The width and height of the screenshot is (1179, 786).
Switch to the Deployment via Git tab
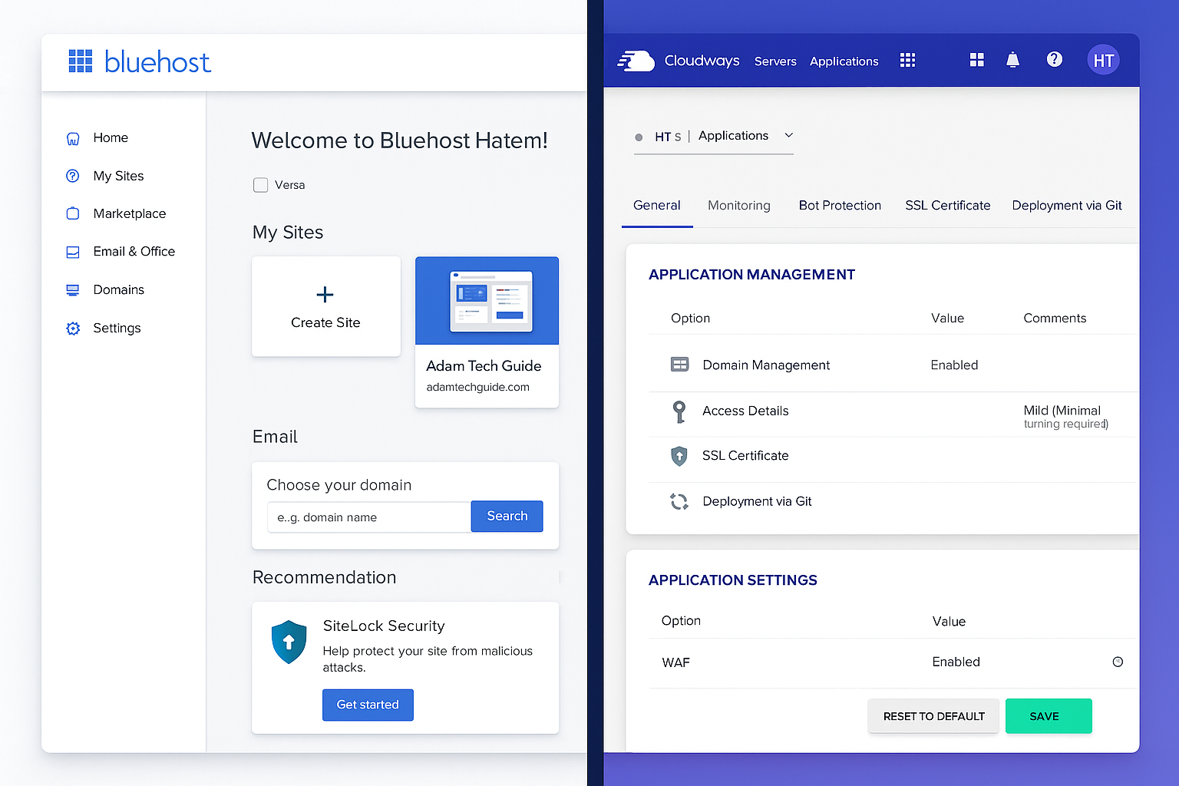(1067, 206)
